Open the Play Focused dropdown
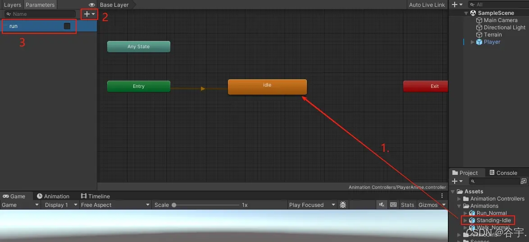Image resolution: width=529 pixels, height=242 pixels. tap(312, 205)
